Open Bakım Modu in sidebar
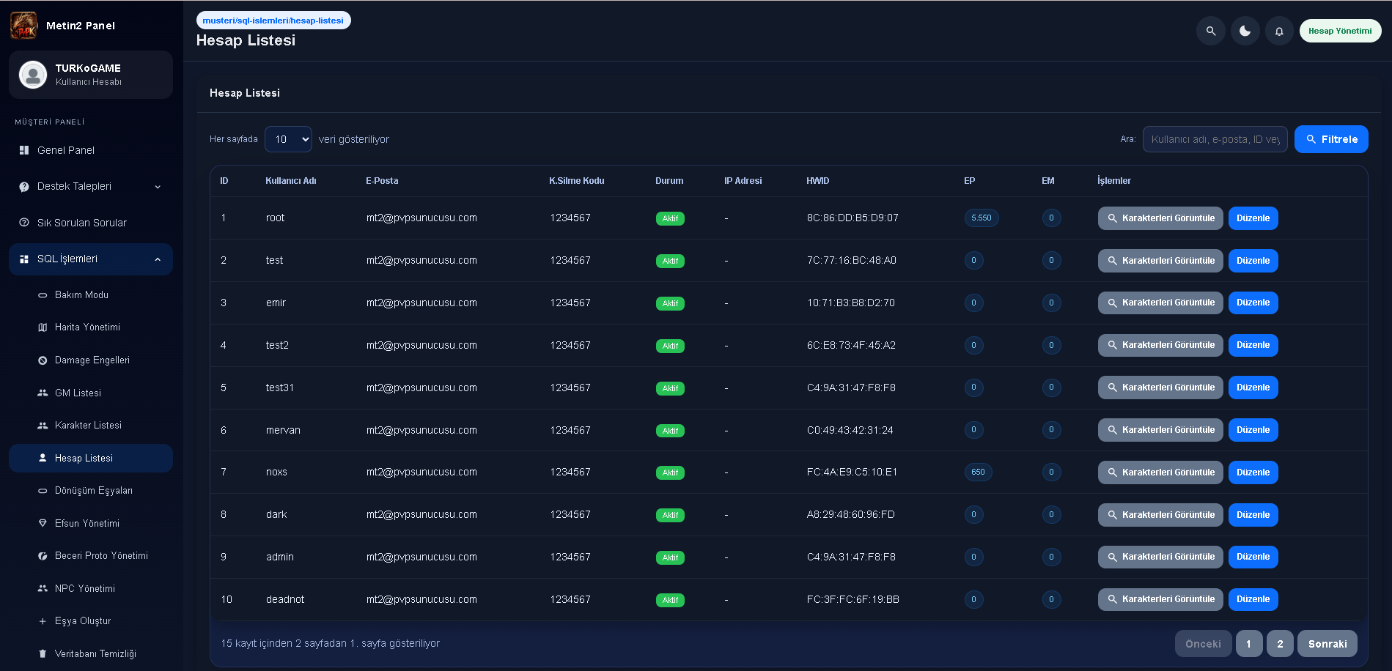1392x671 pixels. tap(91, 294)
